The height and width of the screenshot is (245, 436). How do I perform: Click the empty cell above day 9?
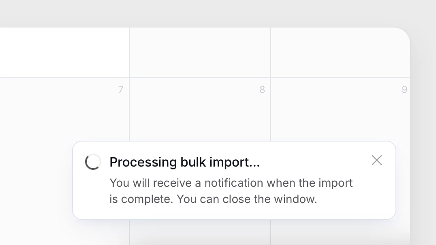(x=340, y=53)
